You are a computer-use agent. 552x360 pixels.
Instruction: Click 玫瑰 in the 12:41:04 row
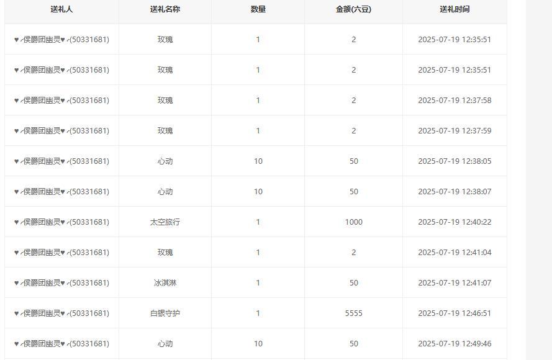coord(165,253)
